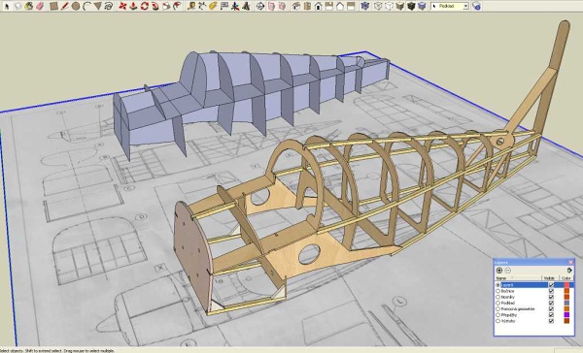Activate the Follow Me tool
The image size is (583, 353).
pos(155,6)
